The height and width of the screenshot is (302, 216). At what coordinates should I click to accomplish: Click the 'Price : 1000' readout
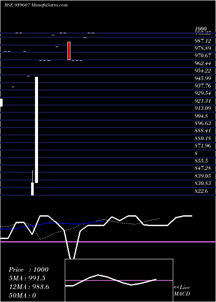click(29, 270)
